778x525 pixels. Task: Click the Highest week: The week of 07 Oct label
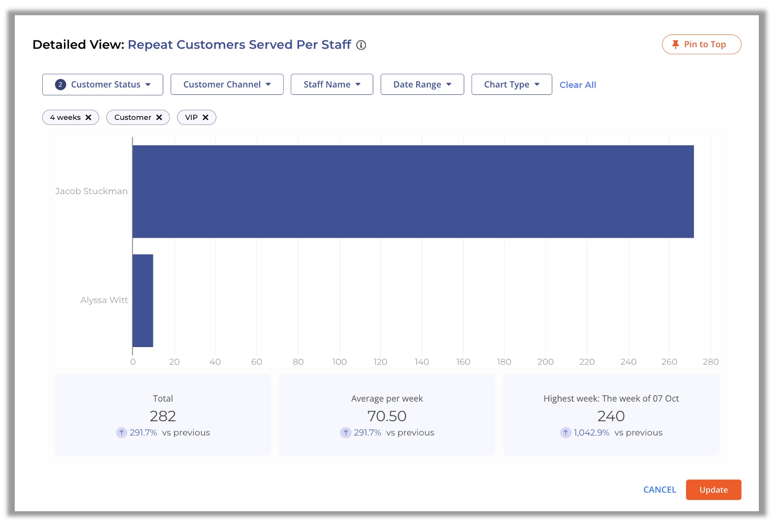[x=611, y=399]
